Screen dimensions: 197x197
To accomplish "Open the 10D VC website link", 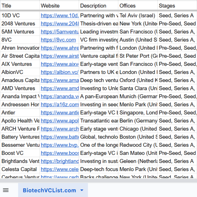I will coord(60,15).
